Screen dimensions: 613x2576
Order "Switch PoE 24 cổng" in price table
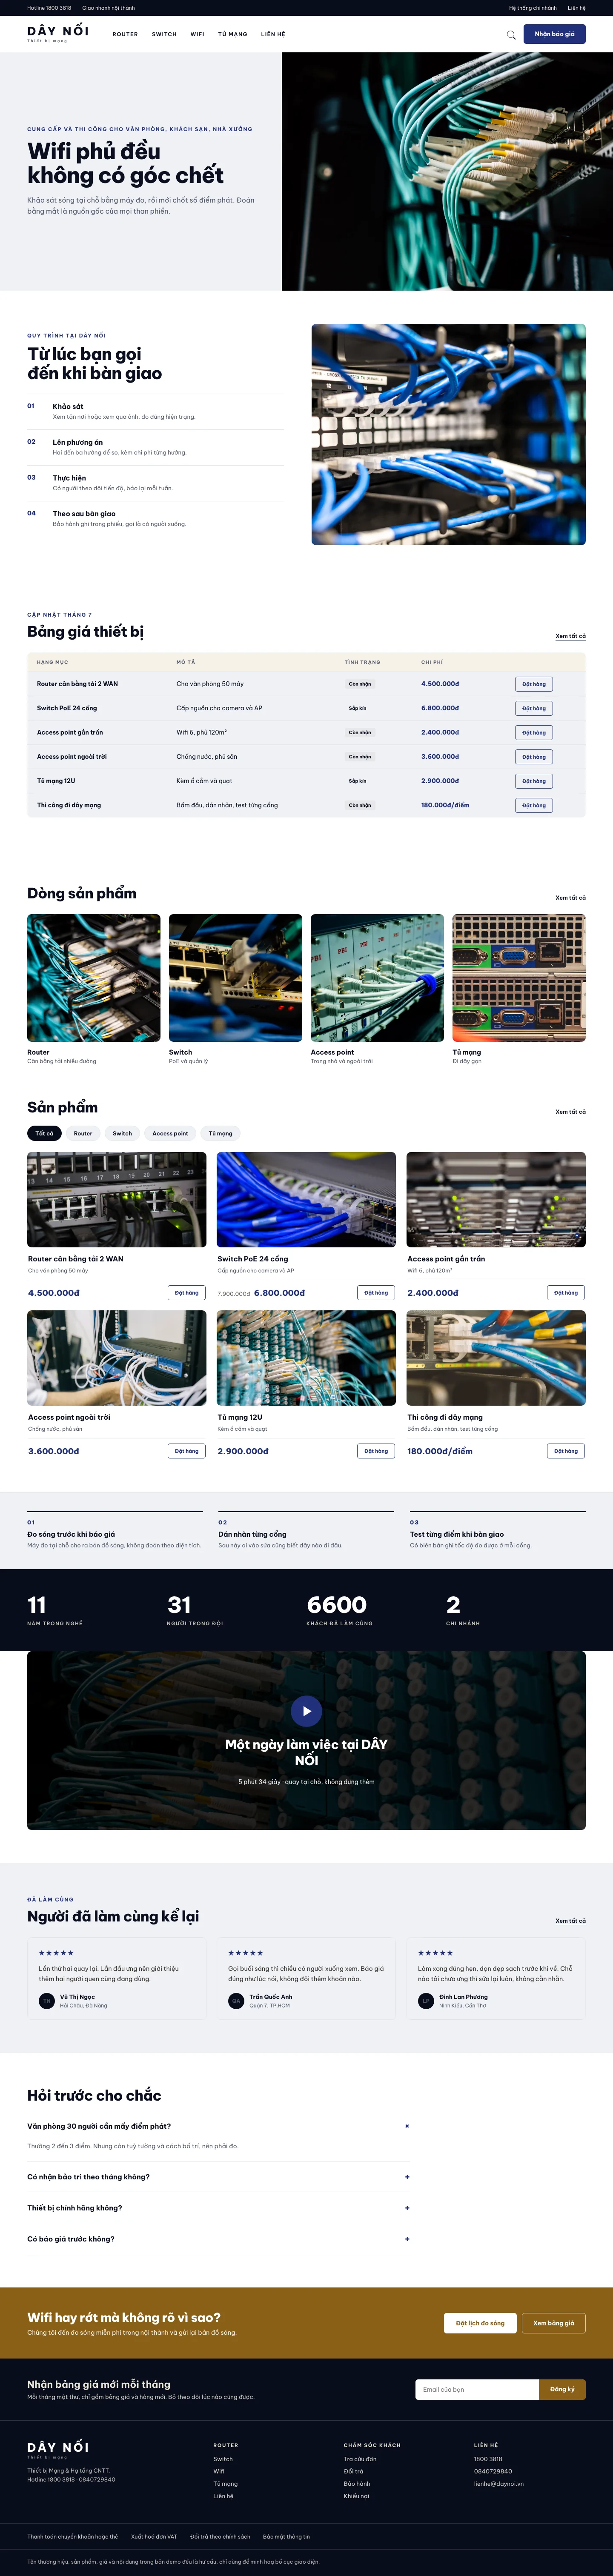(534, 708)
